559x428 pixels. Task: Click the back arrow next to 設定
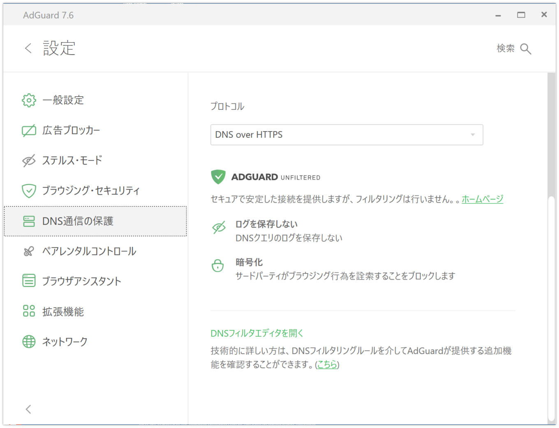coord(28,48)
